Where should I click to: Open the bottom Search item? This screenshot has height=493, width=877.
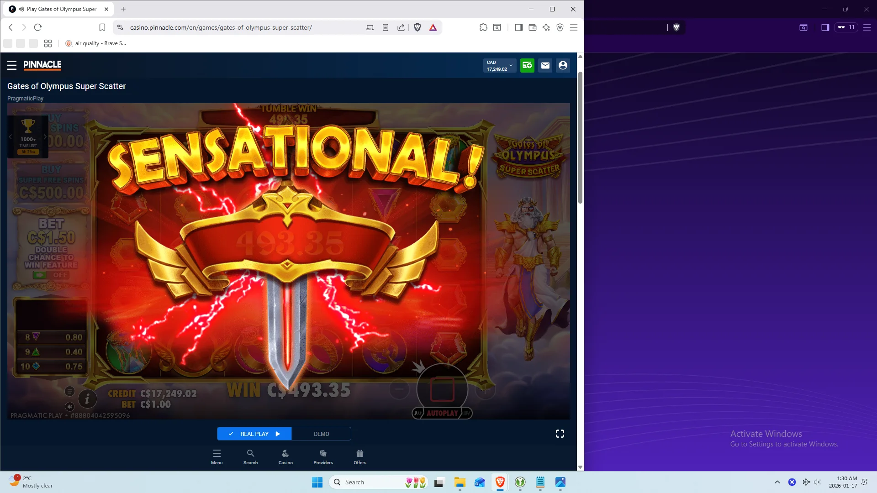(250, 457)
